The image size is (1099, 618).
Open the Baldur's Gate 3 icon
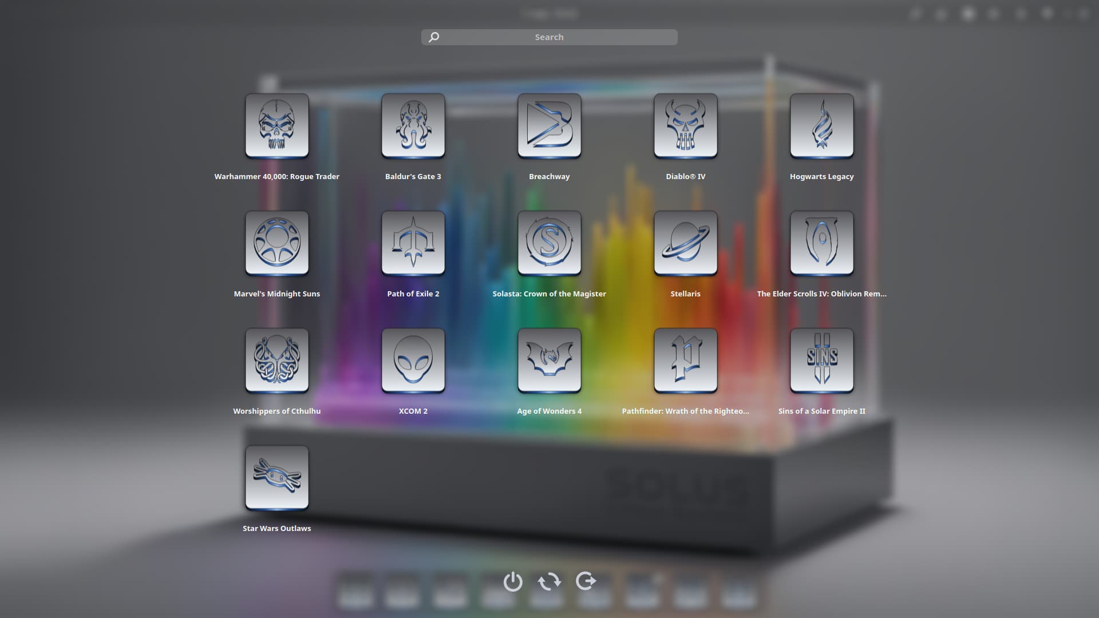coord(413,126)
